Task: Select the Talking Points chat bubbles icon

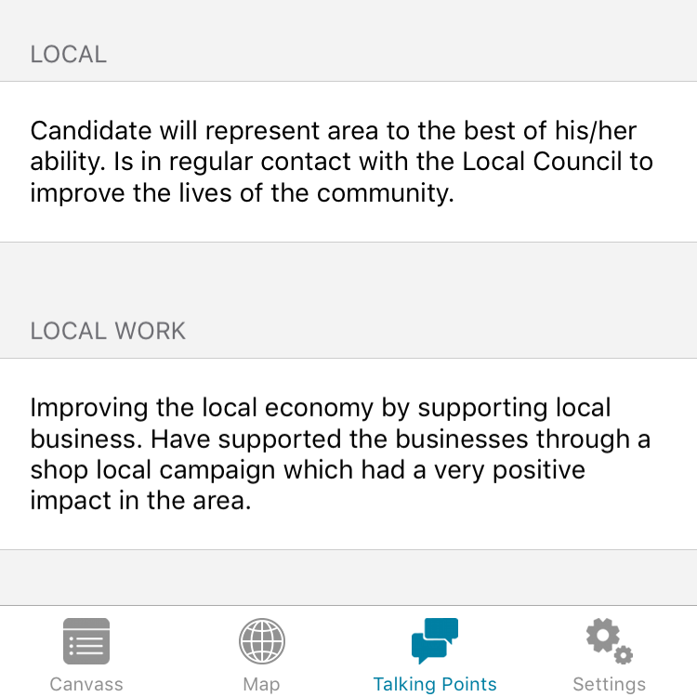Action: tap(435, 641)
